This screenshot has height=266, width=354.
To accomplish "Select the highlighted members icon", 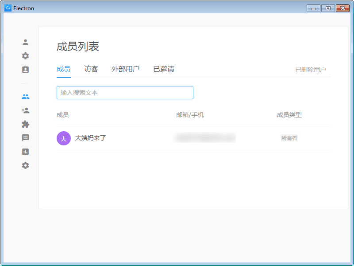I will (25, 96).
